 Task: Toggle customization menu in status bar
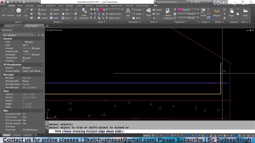(253, 135)
